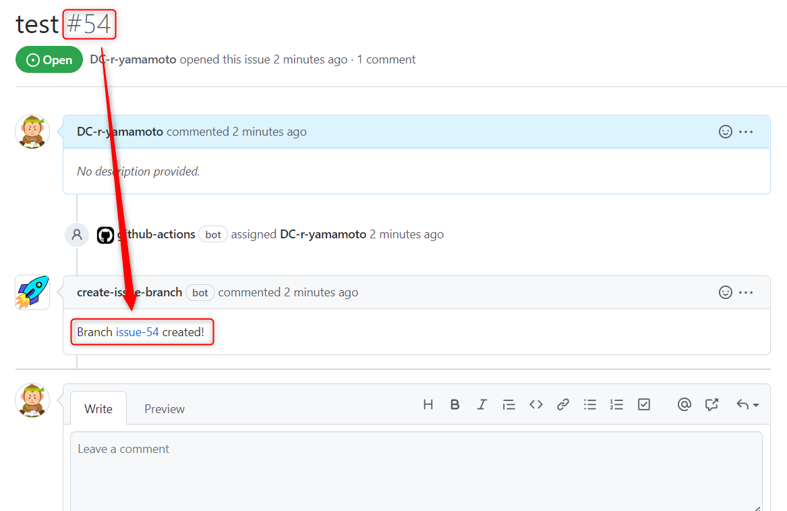The image size is (787, 511).
Task: Open the issue-54 branch link
Action: (137, 332)
